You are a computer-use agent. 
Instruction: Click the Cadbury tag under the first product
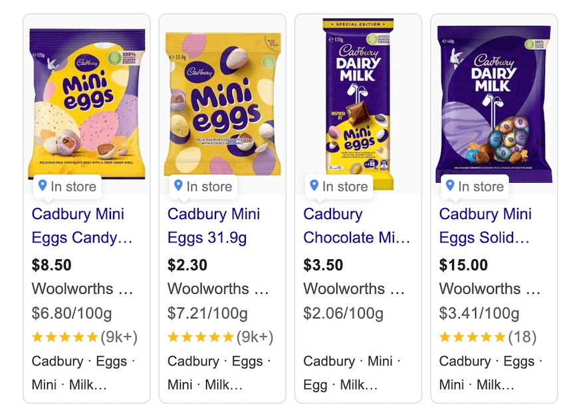pyautogui.click(x=57, y=362)
